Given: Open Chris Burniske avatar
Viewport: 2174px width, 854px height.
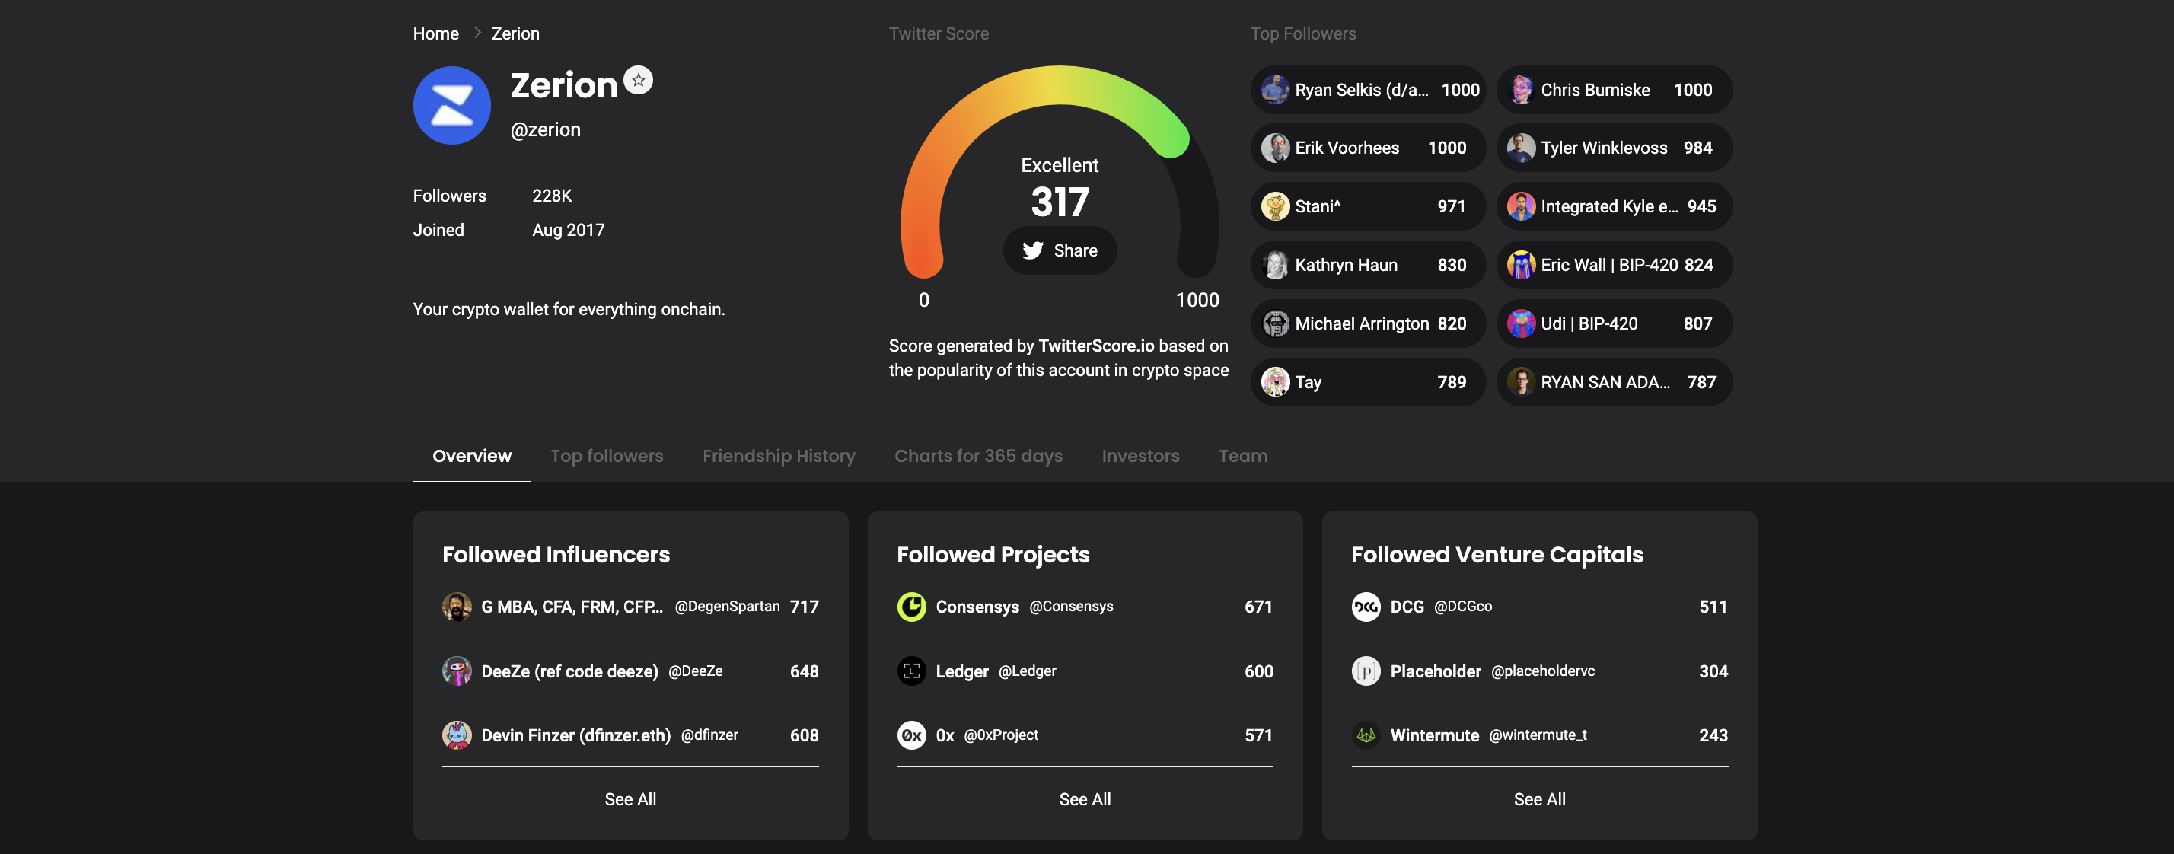Looking at the screenshot, I should pyautogui.click(x=1521, y=90).
